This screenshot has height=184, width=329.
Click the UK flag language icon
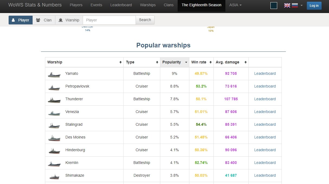coord(287,5)
